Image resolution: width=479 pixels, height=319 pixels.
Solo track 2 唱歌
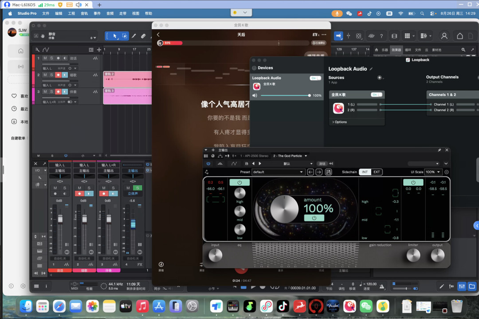click(x=51, y=75)
